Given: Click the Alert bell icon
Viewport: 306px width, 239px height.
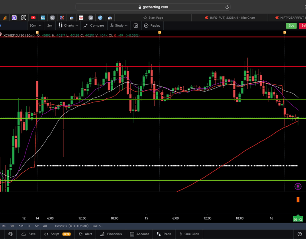Looking at the screenshot, I should click(80, 234).
